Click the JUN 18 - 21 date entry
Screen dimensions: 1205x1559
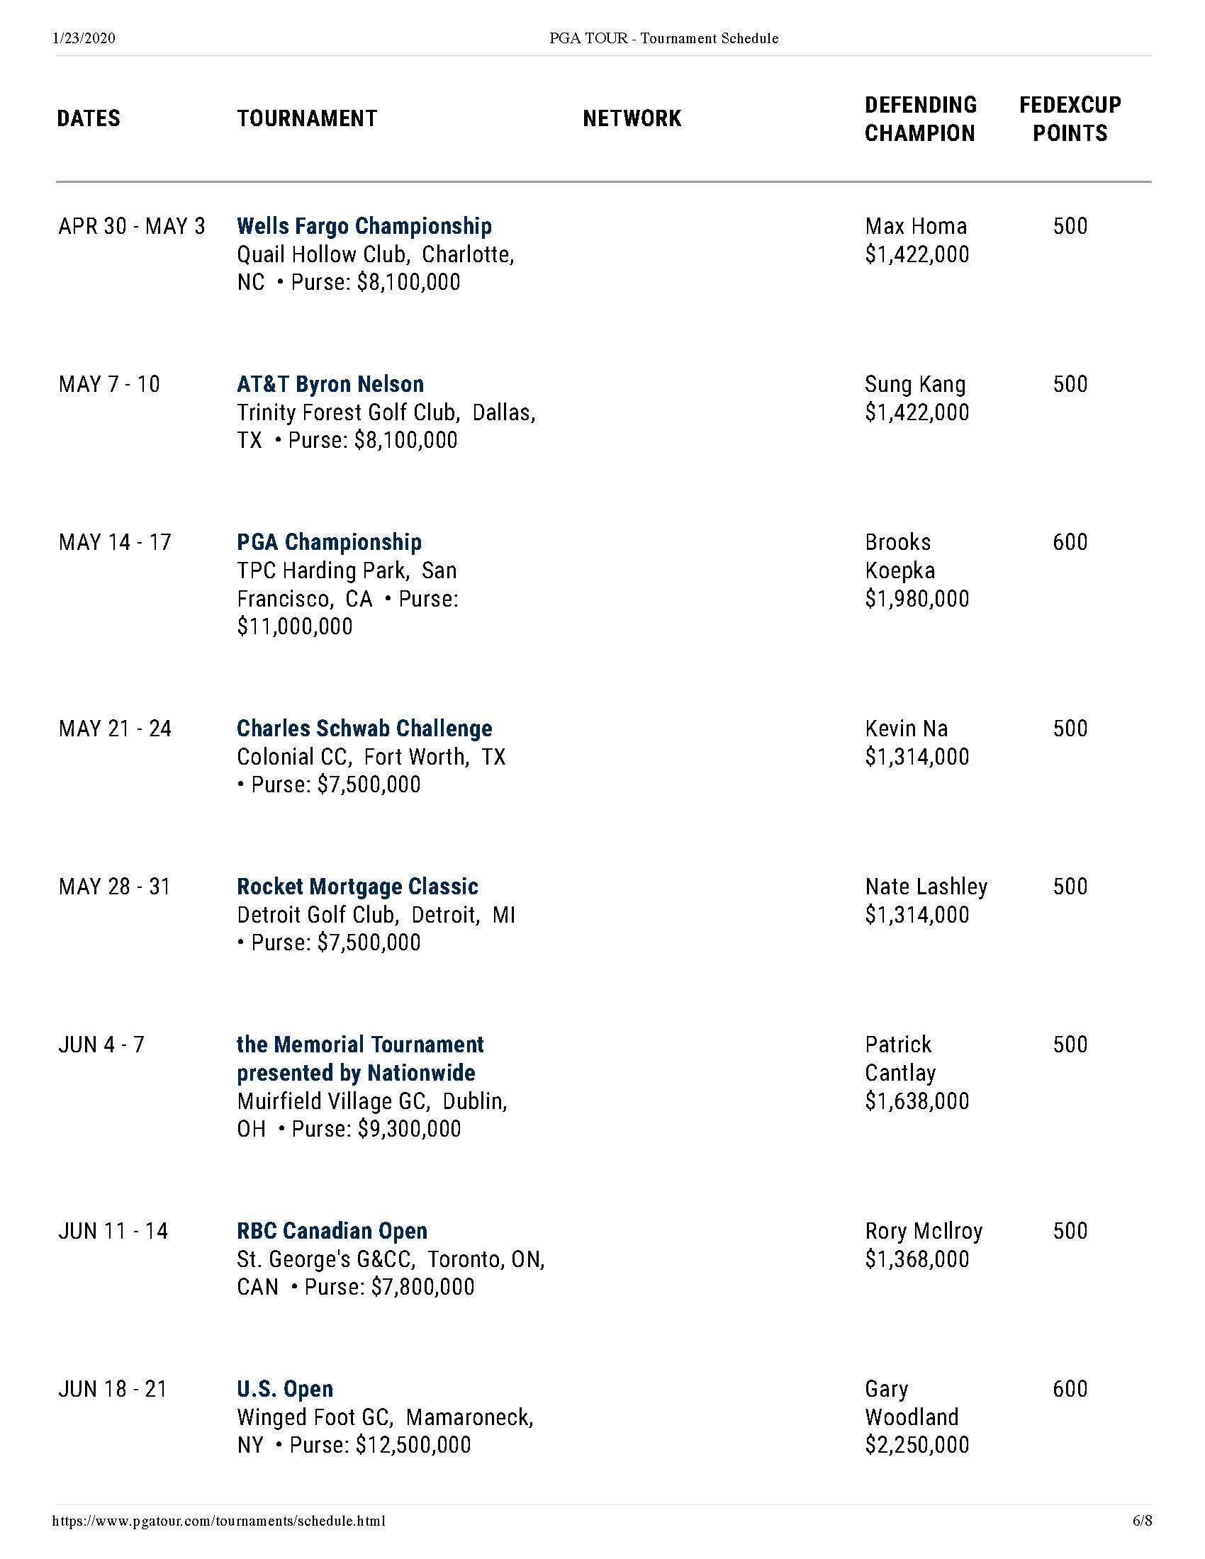[113, 1388]
